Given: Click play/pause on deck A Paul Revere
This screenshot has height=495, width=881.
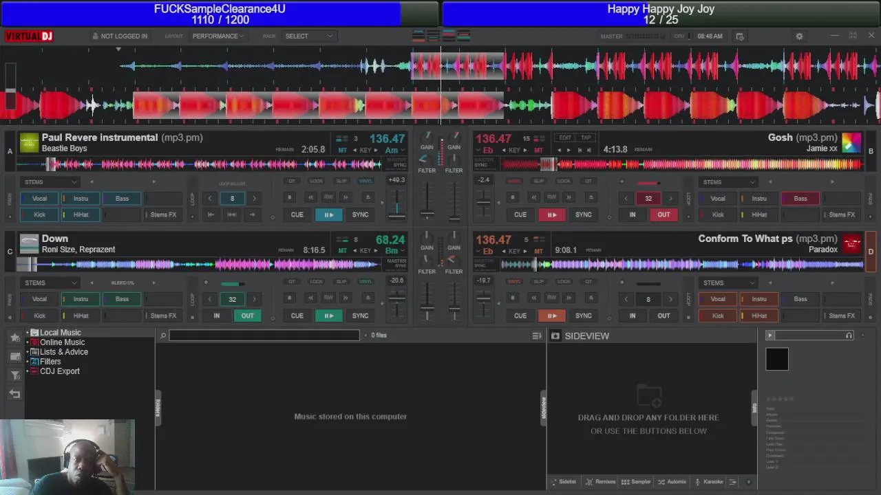Looking at the screenshot, I should click(328, 214).
